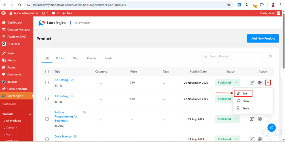This screenshot has height=142, width=285.
Task: Click the StoreEngine logo in page header
Action: coord(52,23)
